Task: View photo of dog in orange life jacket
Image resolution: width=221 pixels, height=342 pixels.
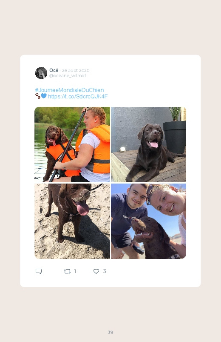Action: (x=72, y=144)
